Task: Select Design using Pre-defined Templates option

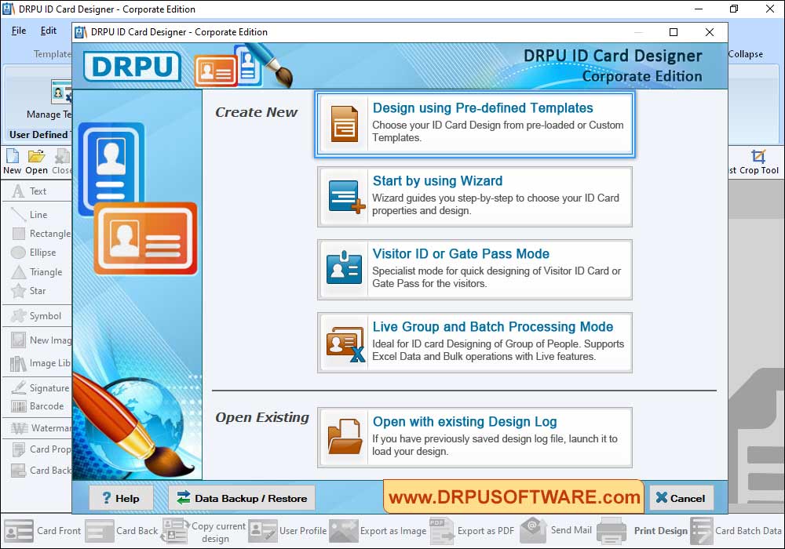Action: [x=475, y=124]
